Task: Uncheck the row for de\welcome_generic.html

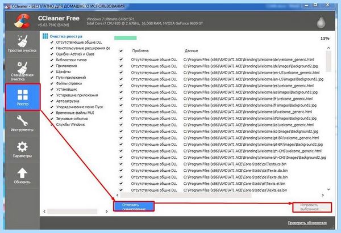Action: point(121,60)
